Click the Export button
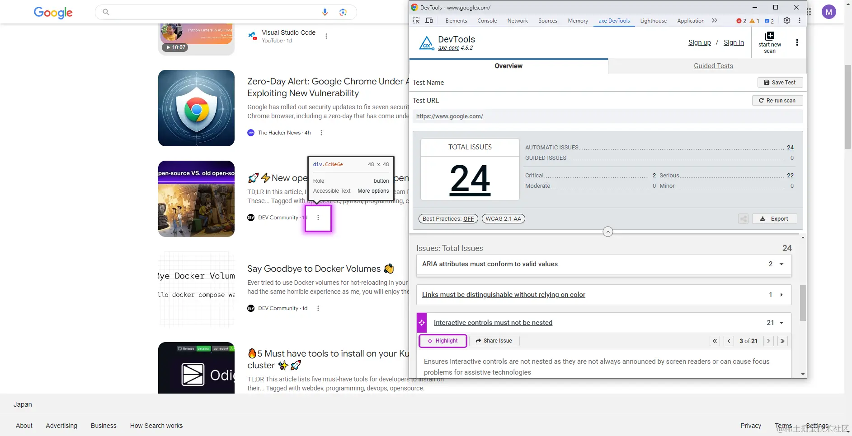Viewport: 852px width, 436px height. pyautogui.click(x=774, y=219)
